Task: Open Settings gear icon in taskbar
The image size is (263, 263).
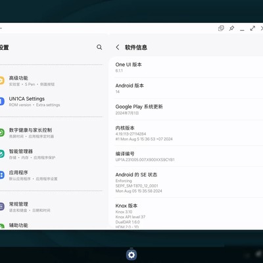Action: click(x=131, y=254)
